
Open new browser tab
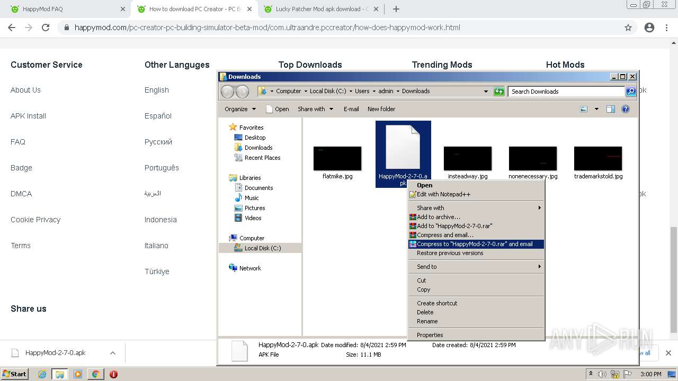point(396,9)
